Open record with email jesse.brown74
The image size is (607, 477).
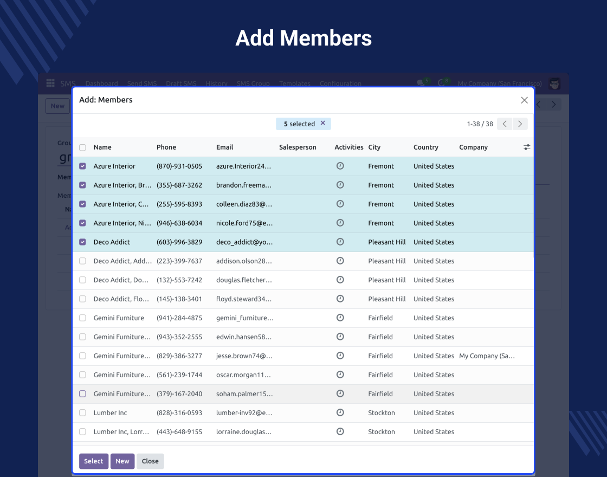point(244,356)
